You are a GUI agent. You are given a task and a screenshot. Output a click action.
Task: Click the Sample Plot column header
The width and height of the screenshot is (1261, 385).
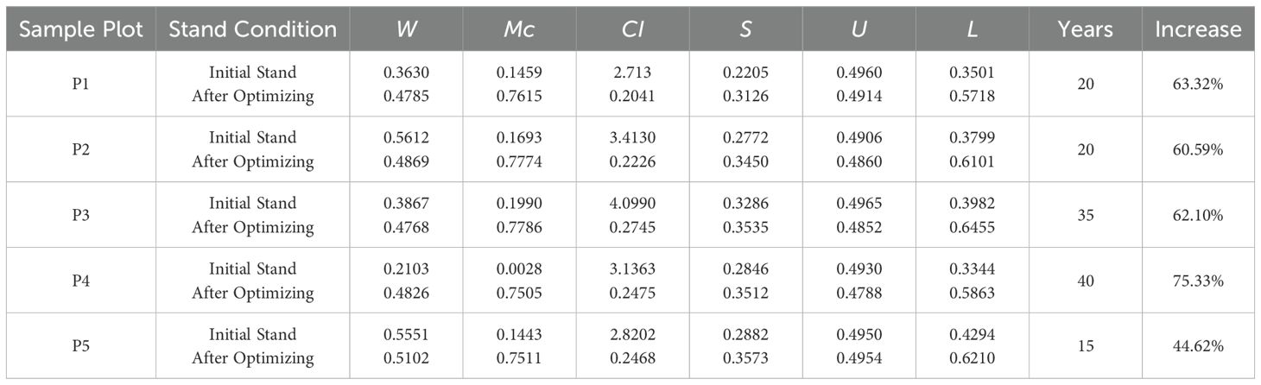pos(78,29)
